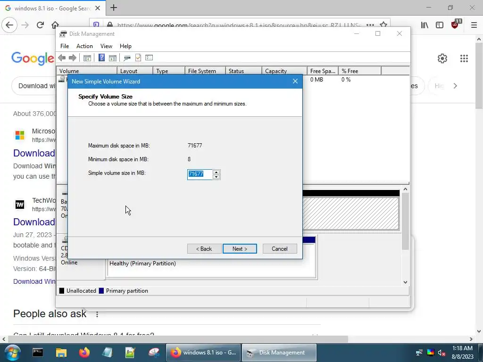Go back with Firefox back arrow
Viewport: 483px width, 362px height.
coord(9,25)
